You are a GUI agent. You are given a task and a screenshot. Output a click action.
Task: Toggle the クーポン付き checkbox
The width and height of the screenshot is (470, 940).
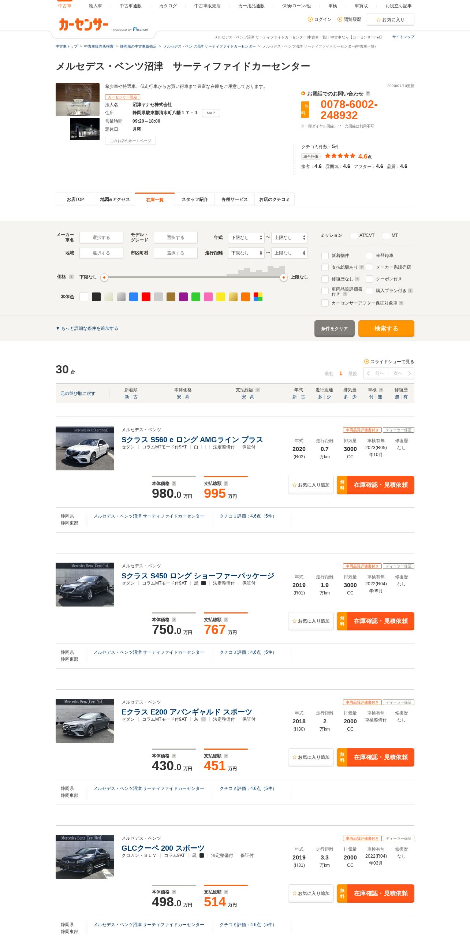pos(369,279)
